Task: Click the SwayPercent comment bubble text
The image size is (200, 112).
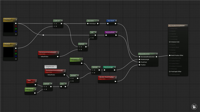Action: [50, 67]
